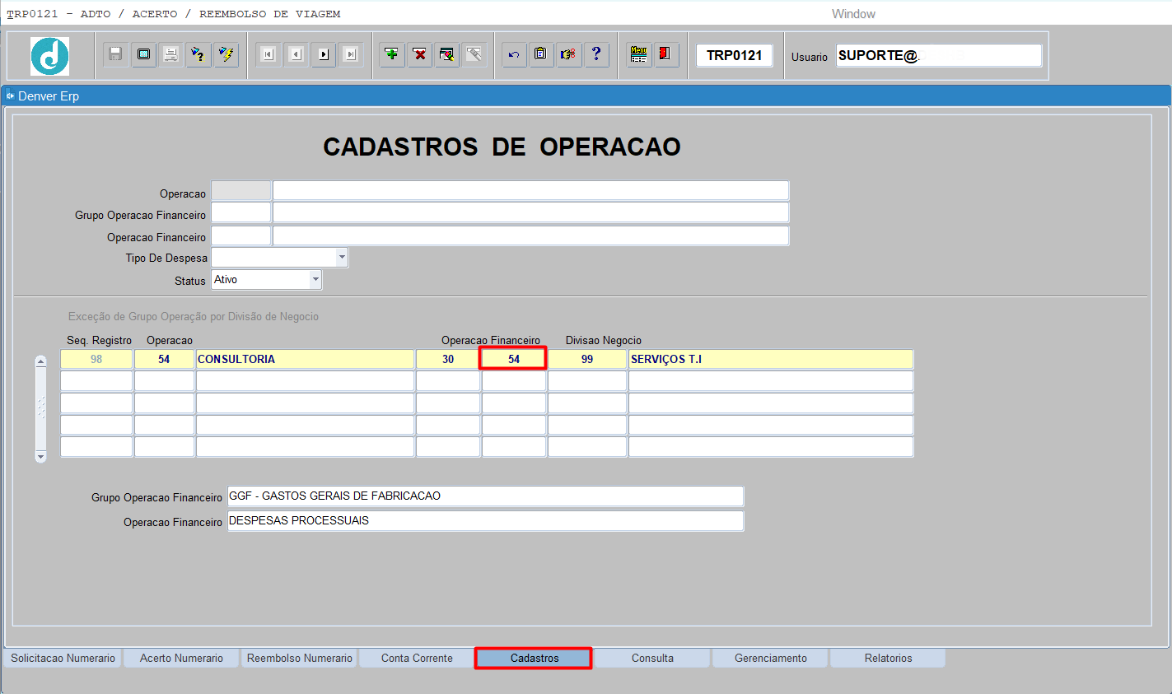Go to the next record arrow

324,54
